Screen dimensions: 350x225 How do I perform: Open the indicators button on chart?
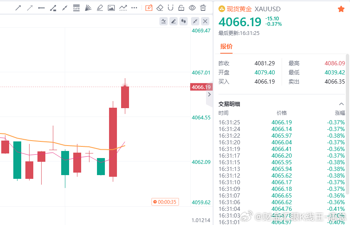(x=164, y=21)
